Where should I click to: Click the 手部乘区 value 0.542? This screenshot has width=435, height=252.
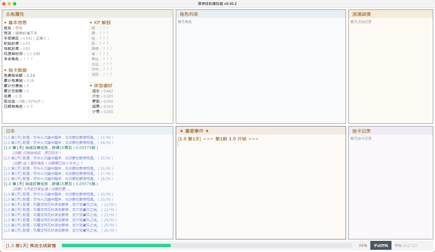[x=27, y=38]
